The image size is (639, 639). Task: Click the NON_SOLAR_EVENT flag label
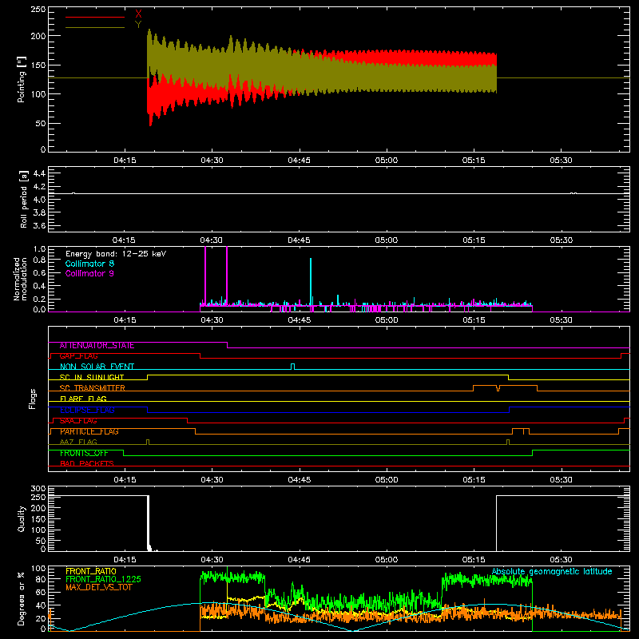tap(97, 367)
